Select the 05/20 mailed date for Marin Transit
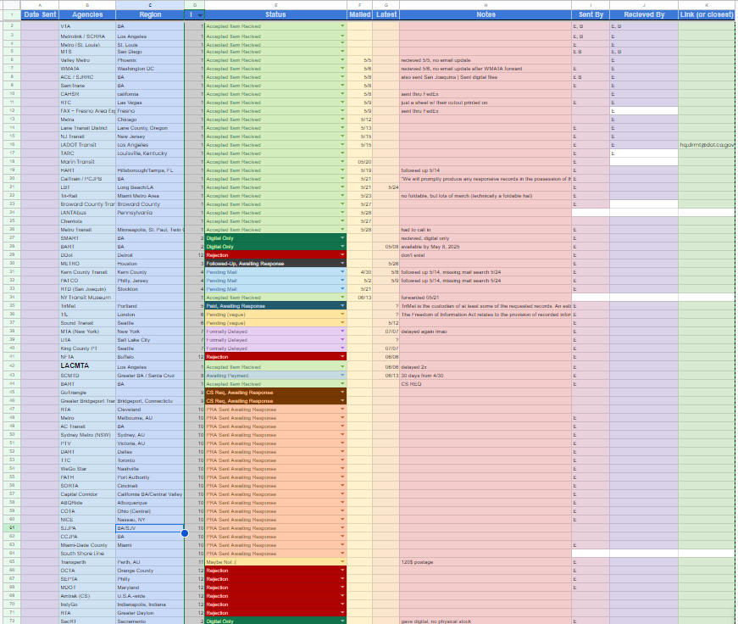Screen dimensions: 738x624 pyautogui.click(x=359, y=162)
